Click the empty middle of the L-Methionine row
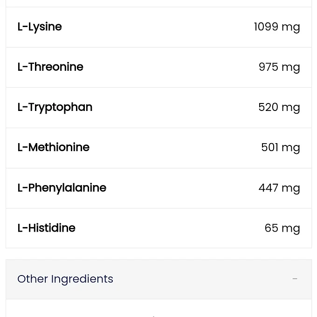Screen dimensions: 317x317 [x=172, y=147]
